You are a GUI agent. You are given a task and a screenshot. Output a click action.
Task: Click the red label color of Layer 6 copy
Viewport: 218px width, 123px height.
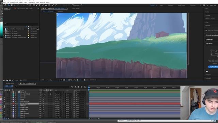13,104
